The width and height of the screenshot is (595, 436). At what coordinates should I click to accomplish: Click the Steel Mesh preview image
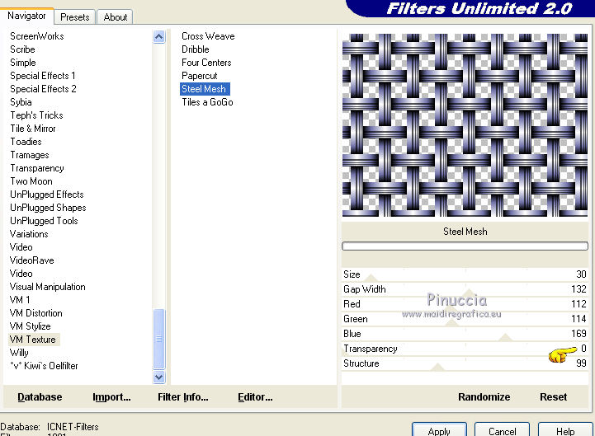pyautogui.click(x=465, y=125)
